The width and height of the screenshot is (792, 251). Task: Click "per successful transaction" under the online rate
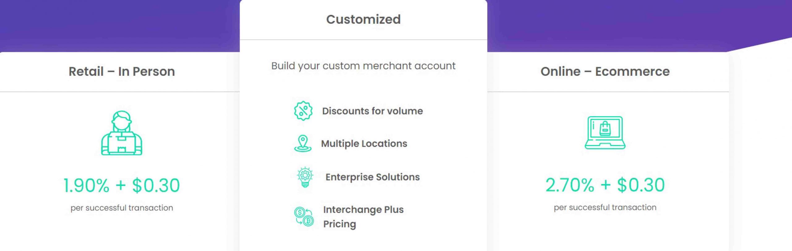click(605, 207)
